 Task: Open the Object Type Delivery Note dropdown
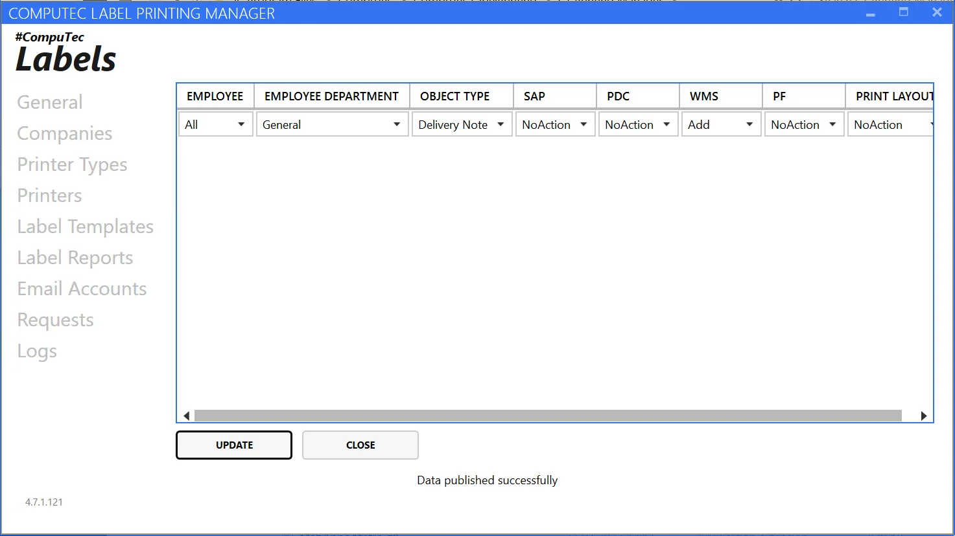[x=462, y=124]
